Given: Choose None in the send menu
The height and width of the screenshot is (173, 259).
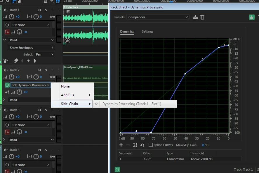Looking at the screenshot, I should (x=72, y=86).
